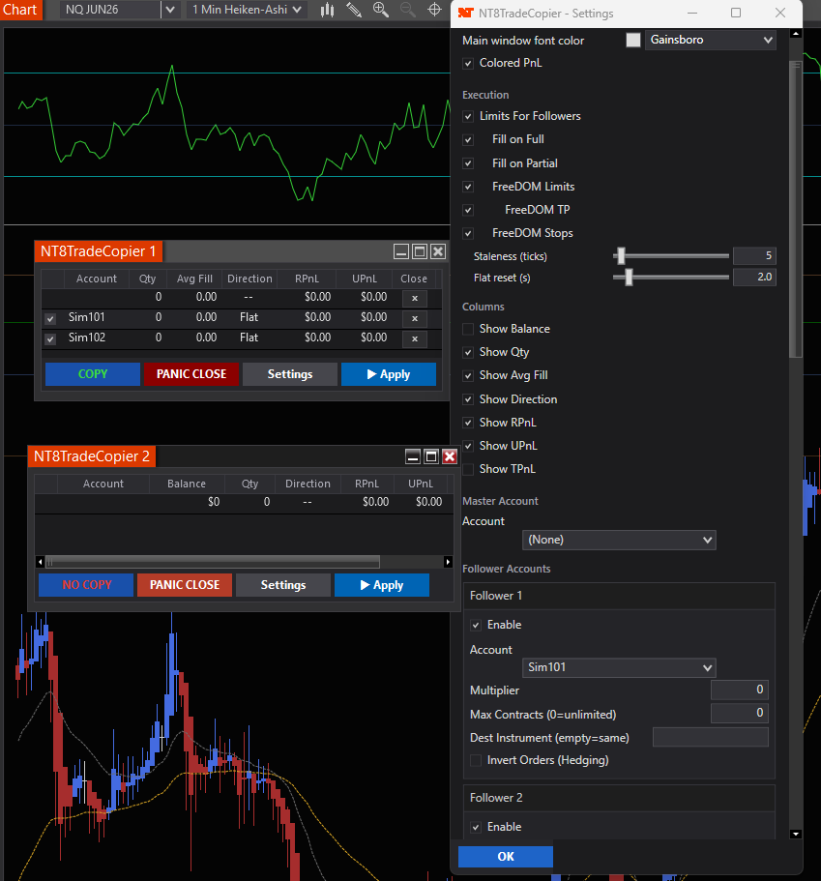The height and width of the screenshot is (881, 821).
Task: Open the 1 Min Heiken-Ashi interval dropdown
Action: (247, 10)
